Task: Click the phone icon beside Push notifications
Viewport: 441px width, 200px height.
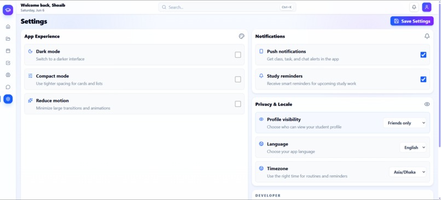Action: (x=262, y=51)
